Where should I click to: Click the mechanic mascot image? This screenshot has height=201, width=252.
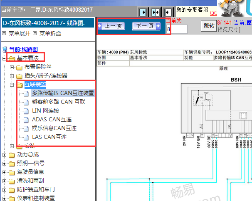pyautogui.click(x=231, y=8)
